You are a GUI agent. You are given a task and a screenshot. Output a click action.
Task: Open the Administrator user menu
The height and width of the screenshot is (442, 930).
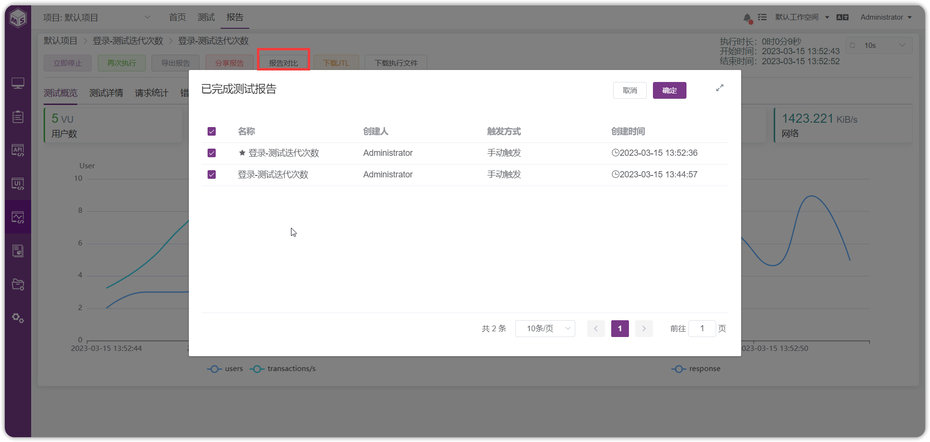886,17
